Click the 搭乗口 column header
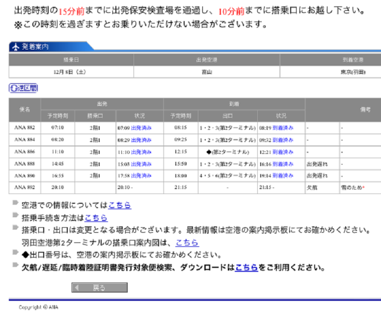Viewport: 381px width, 313px height. [95, 116]
